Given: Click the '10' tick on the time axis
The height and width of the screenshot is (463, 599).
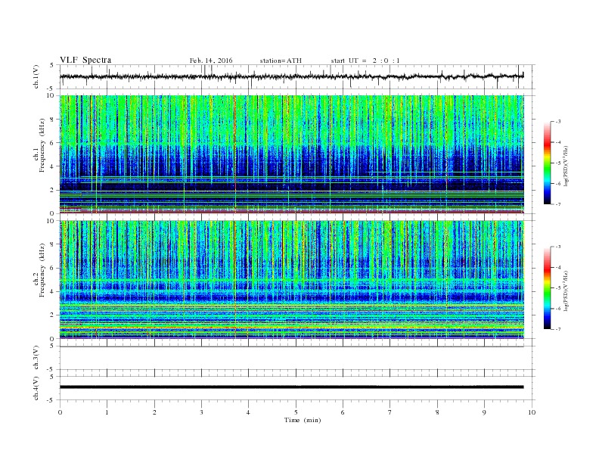Looking at the screenshot, I should tap(532, 412).
